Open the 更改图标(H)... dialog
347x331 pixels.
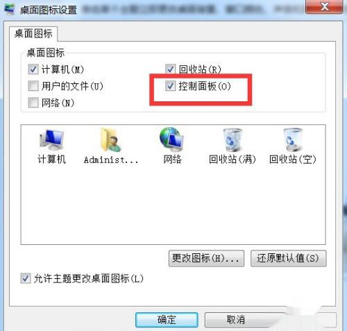[206, 258]
